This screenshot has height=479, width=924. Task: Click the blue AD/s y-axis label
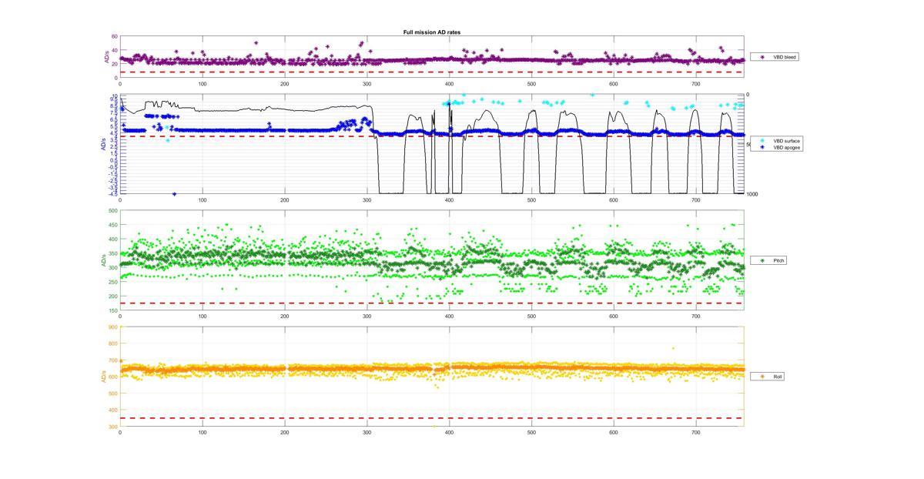click(x=103, y=144)
